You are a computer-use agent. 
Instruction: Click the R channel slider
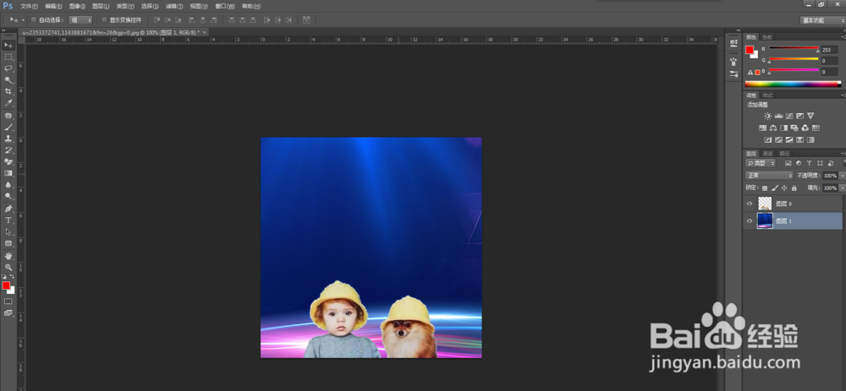pos(794,49)
